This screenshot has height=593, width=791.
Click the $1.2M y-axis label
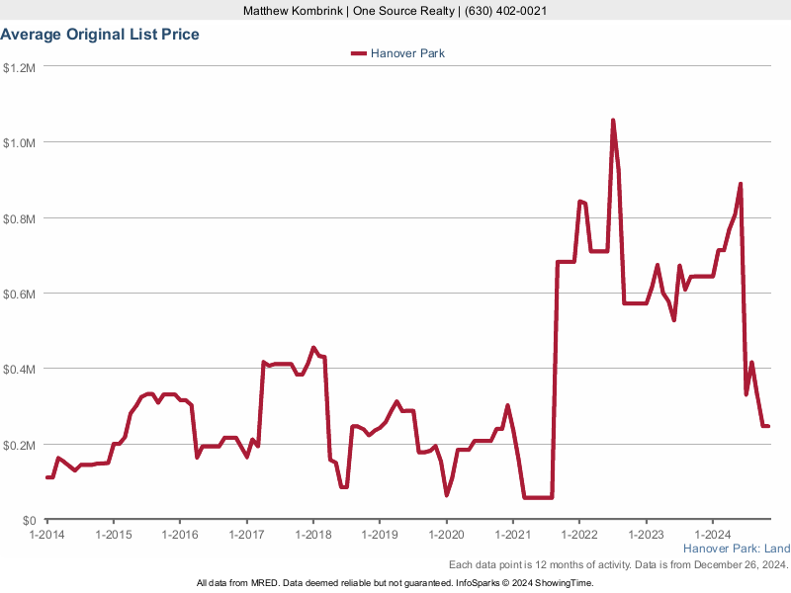[20, 67]
